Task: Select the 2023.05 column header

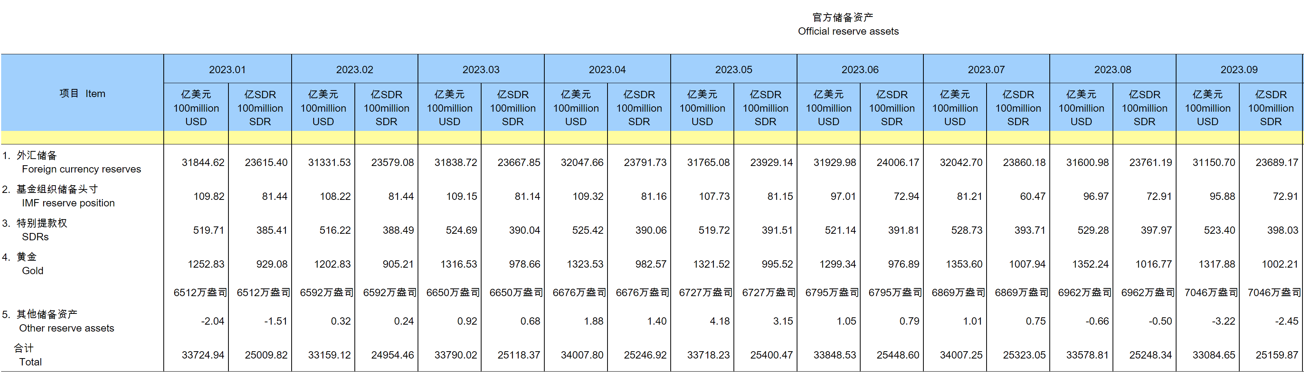Action: point(733,69)
